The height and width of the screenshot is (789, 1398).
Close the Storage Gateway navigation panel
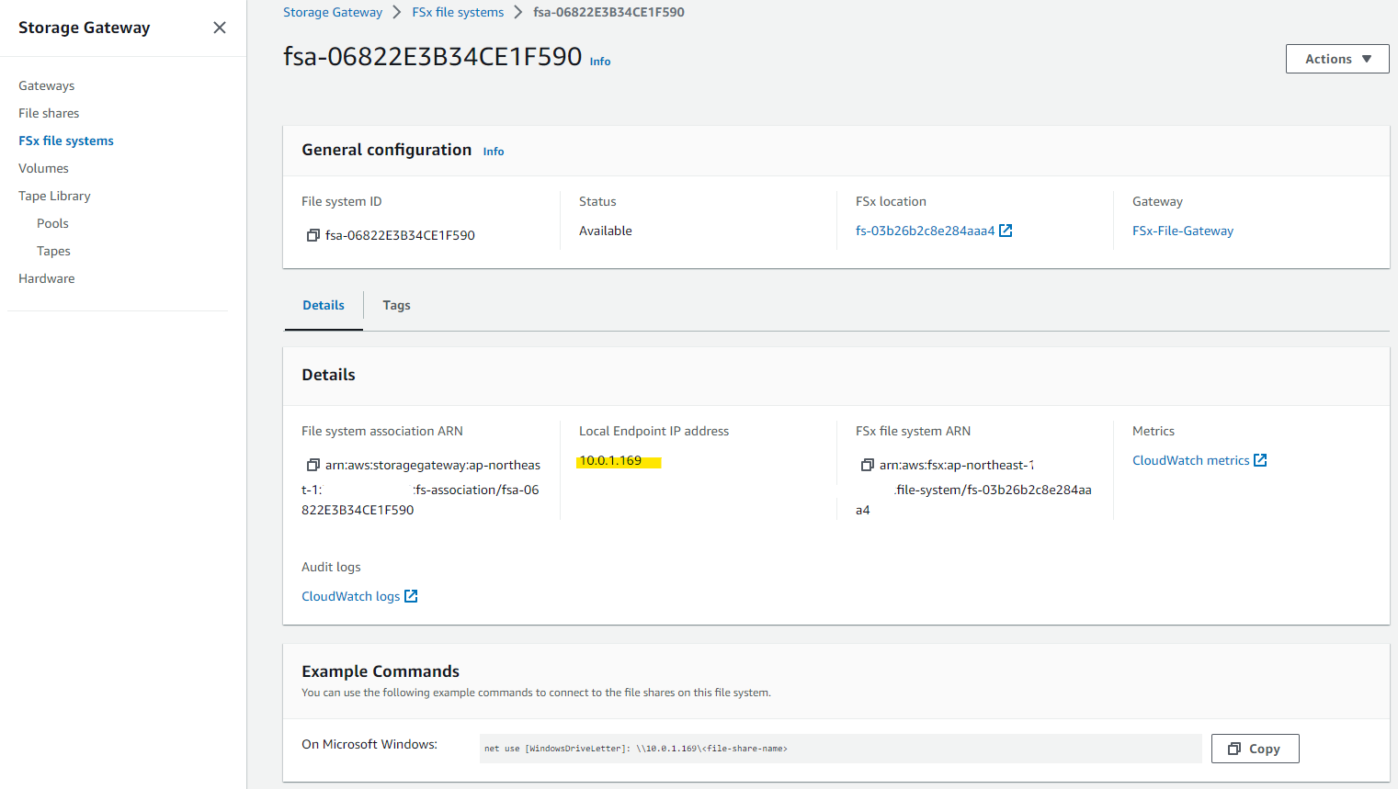click(x=219, y=28)
